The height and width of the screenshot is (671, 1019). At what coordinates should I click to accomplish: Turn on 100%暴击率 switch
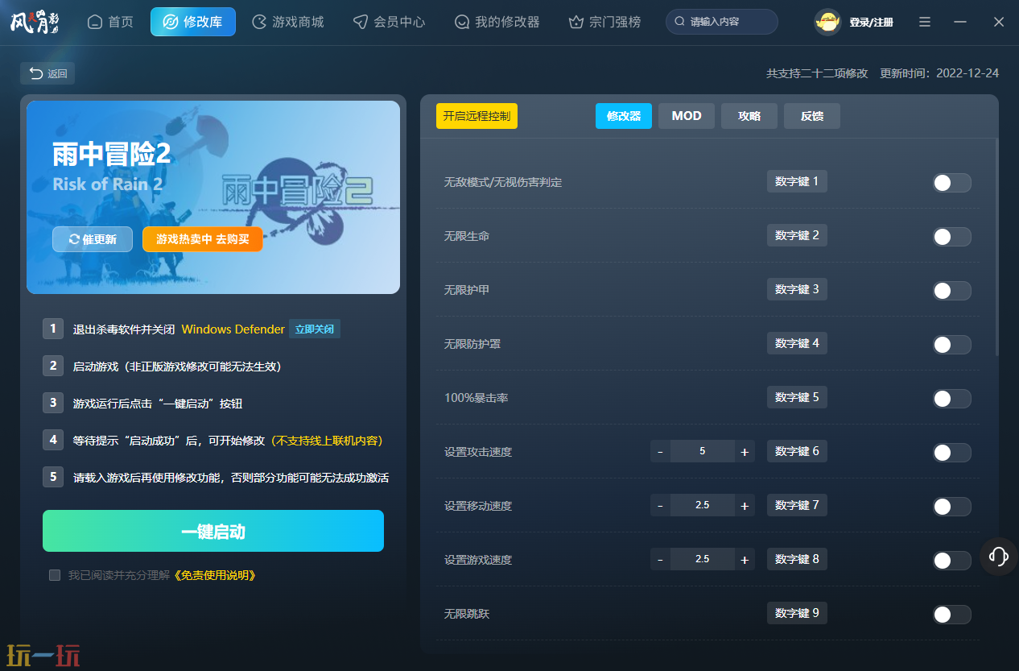(952, 399)
